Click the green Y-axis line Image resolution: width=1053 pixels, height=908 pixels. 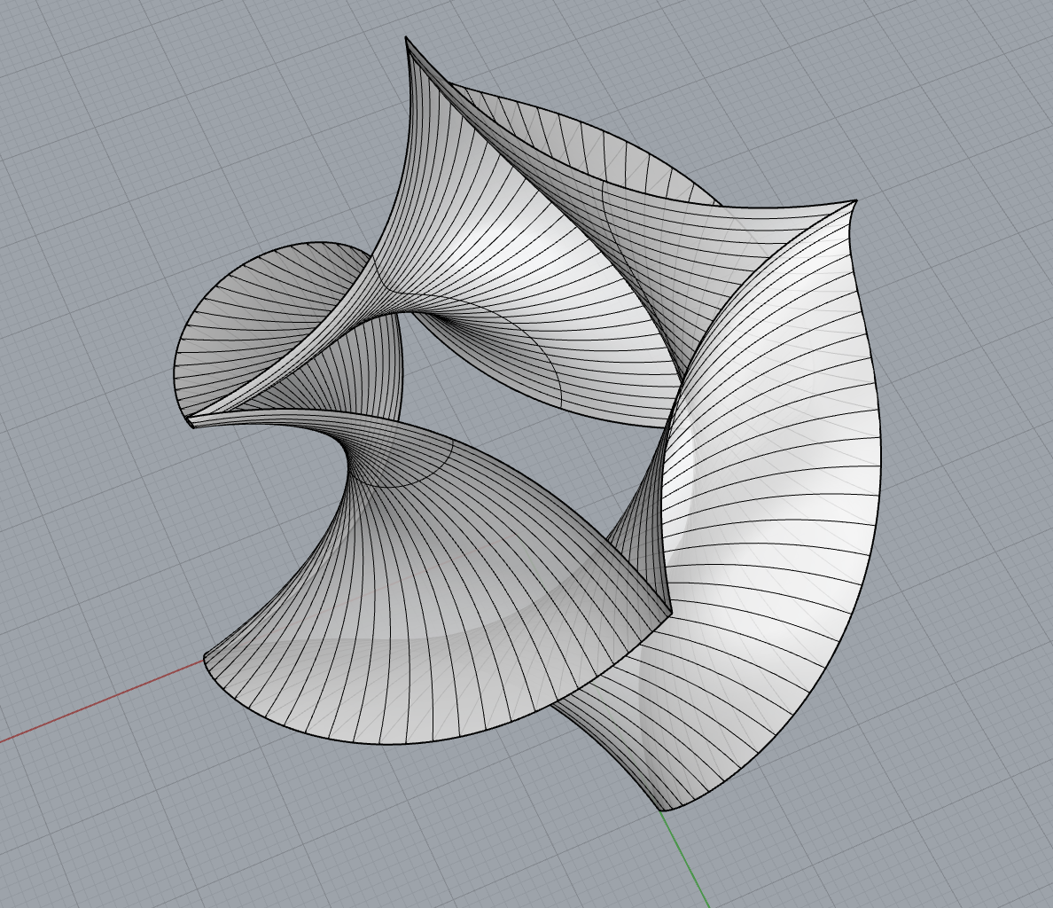685,859
